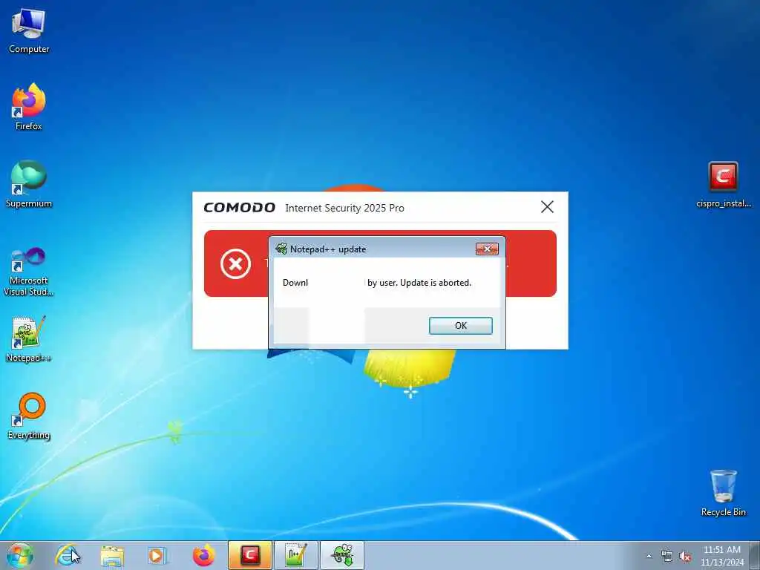Open Windows Explorer from taskbar
760x570 pixels.
point(113,555)
